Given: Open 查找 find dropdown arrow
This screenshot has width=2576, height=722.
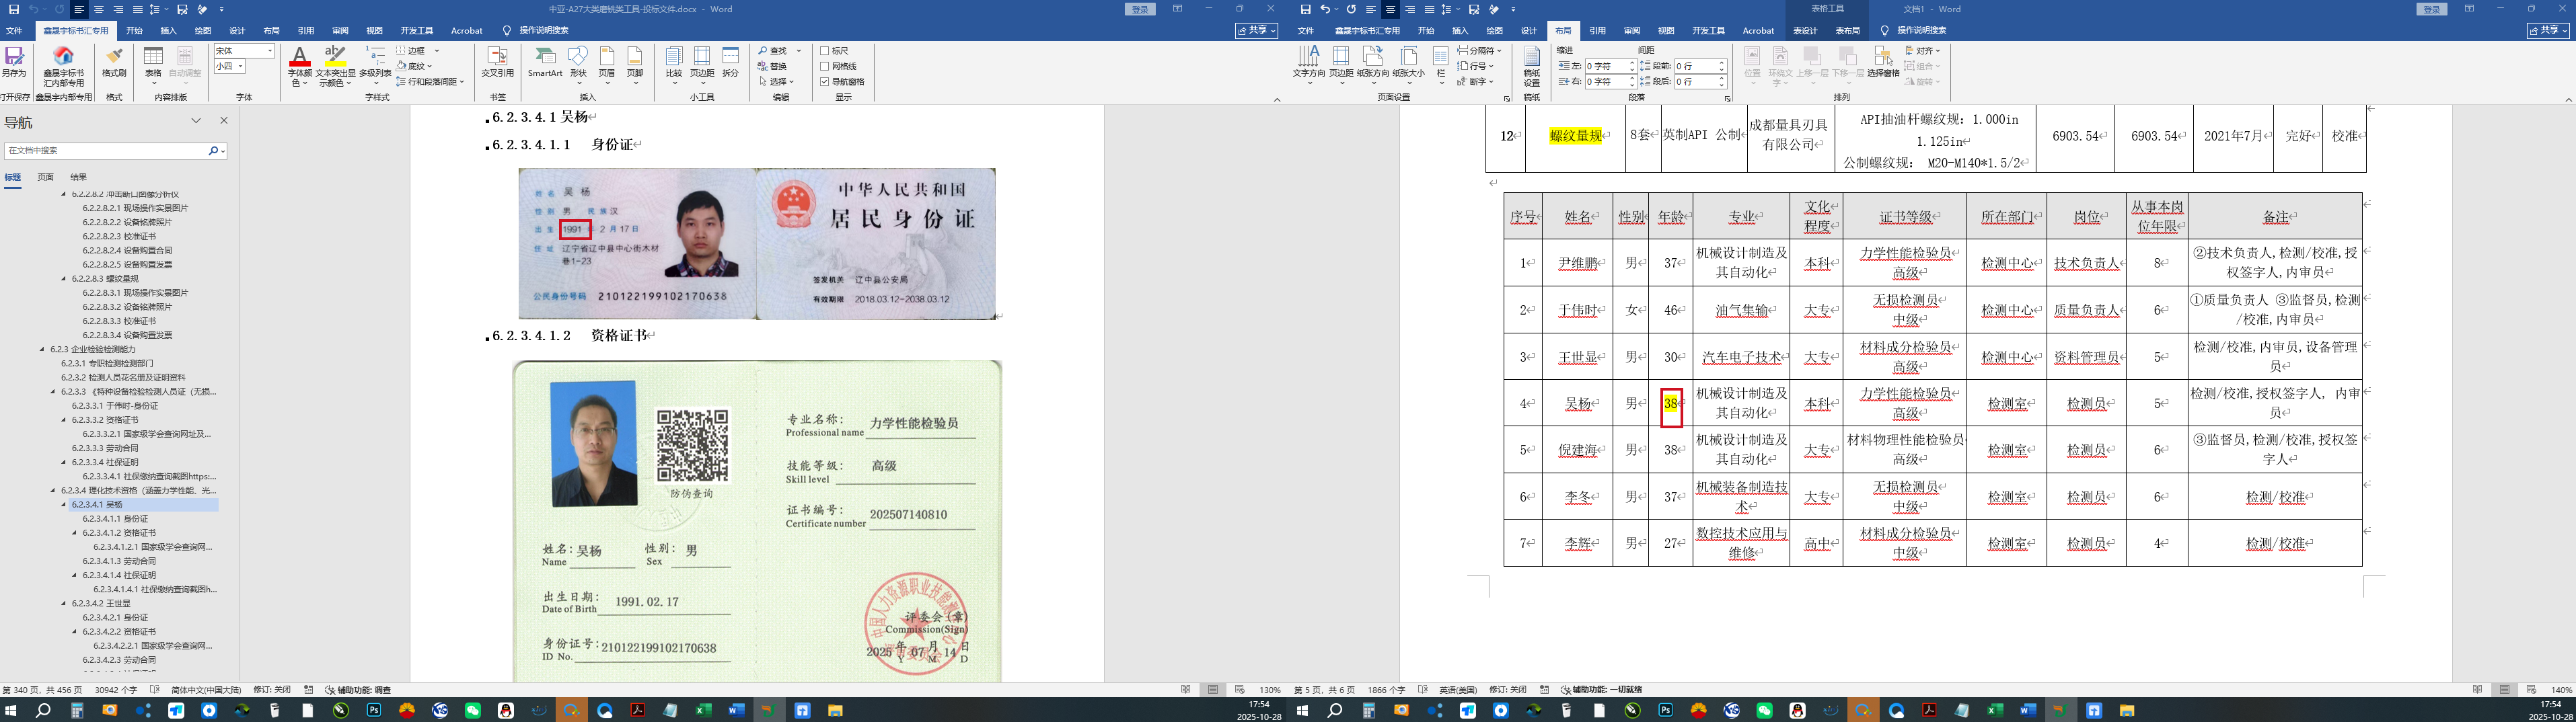Looking at the screenshot, I should point(799,51).
